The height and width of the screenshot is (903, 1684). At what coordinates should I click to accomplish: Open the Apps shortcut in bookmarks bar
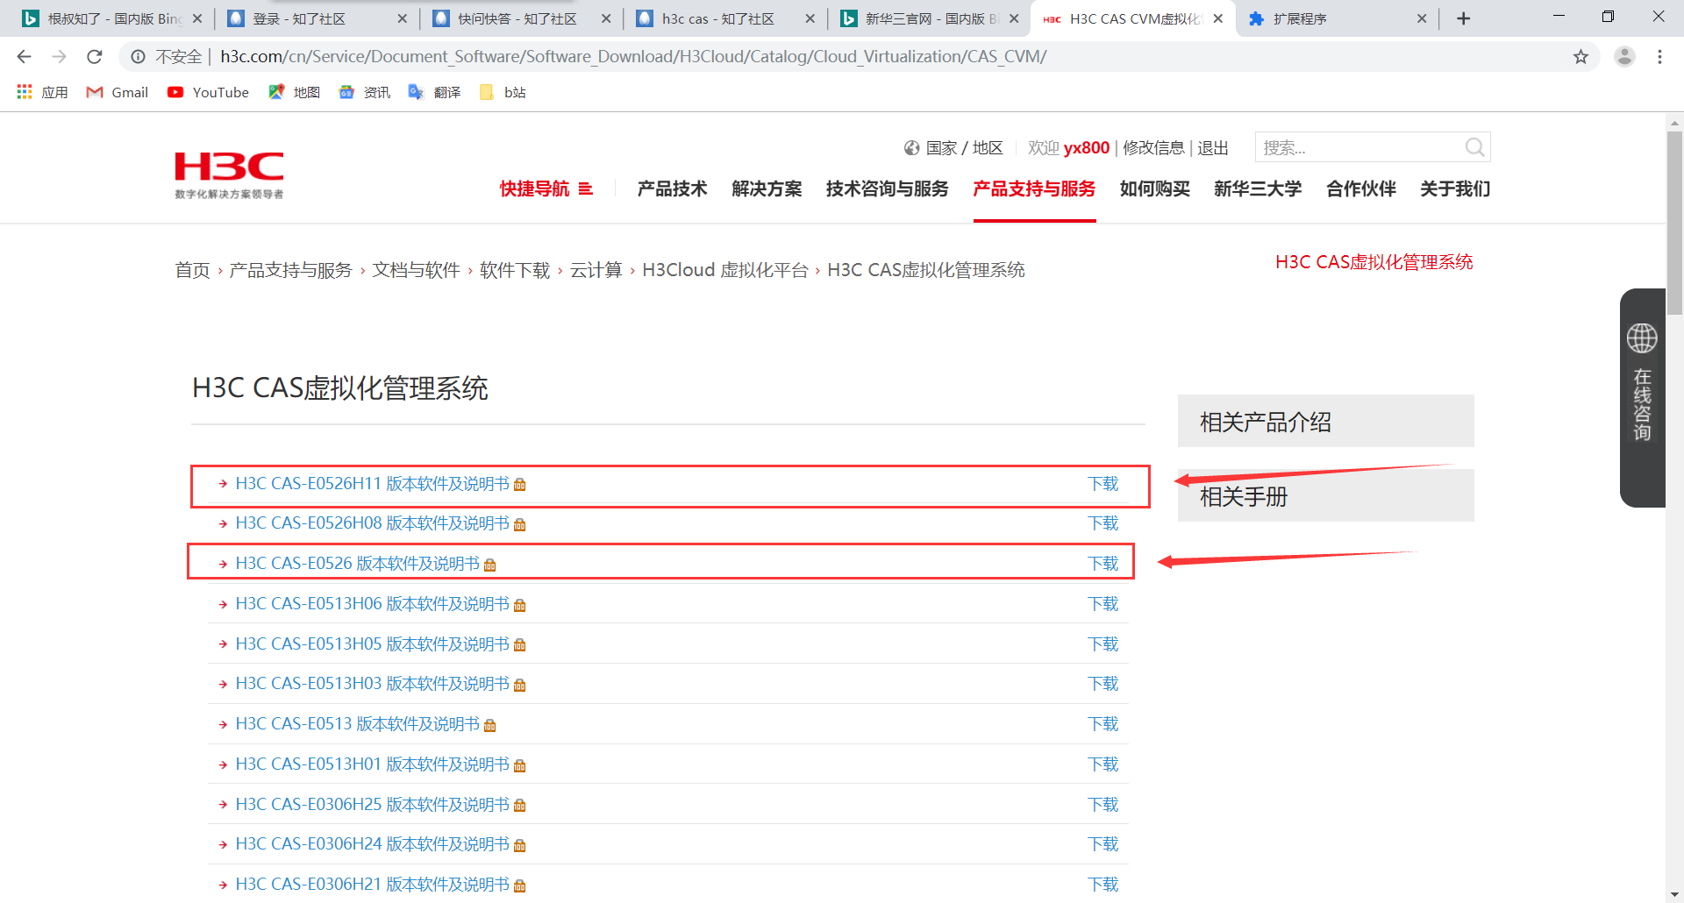(42, 92)
